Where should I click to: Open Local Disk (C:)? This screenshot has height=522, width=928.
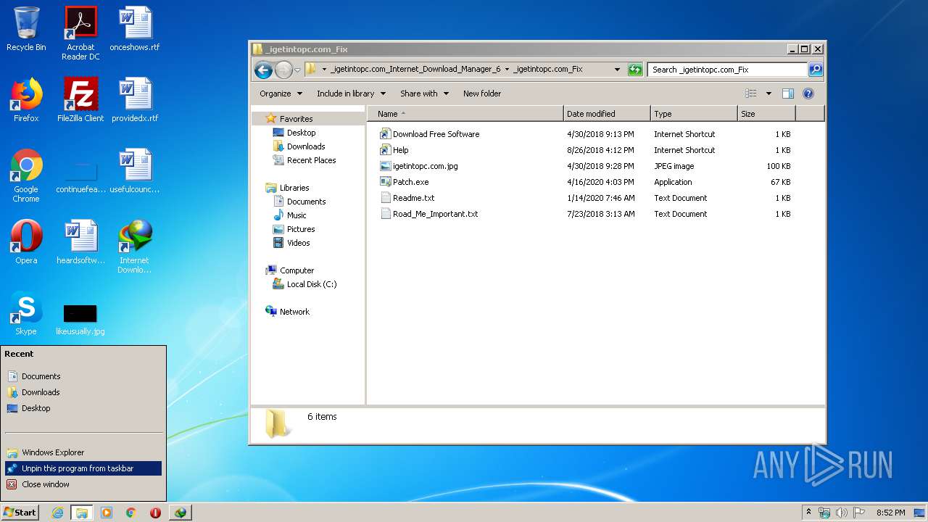pos(311,284)
